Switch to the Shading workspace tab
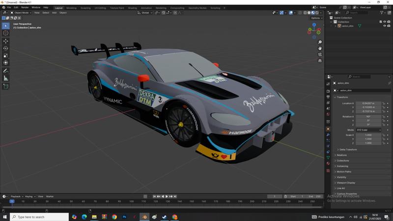393x221 pixels. (132, 8)
